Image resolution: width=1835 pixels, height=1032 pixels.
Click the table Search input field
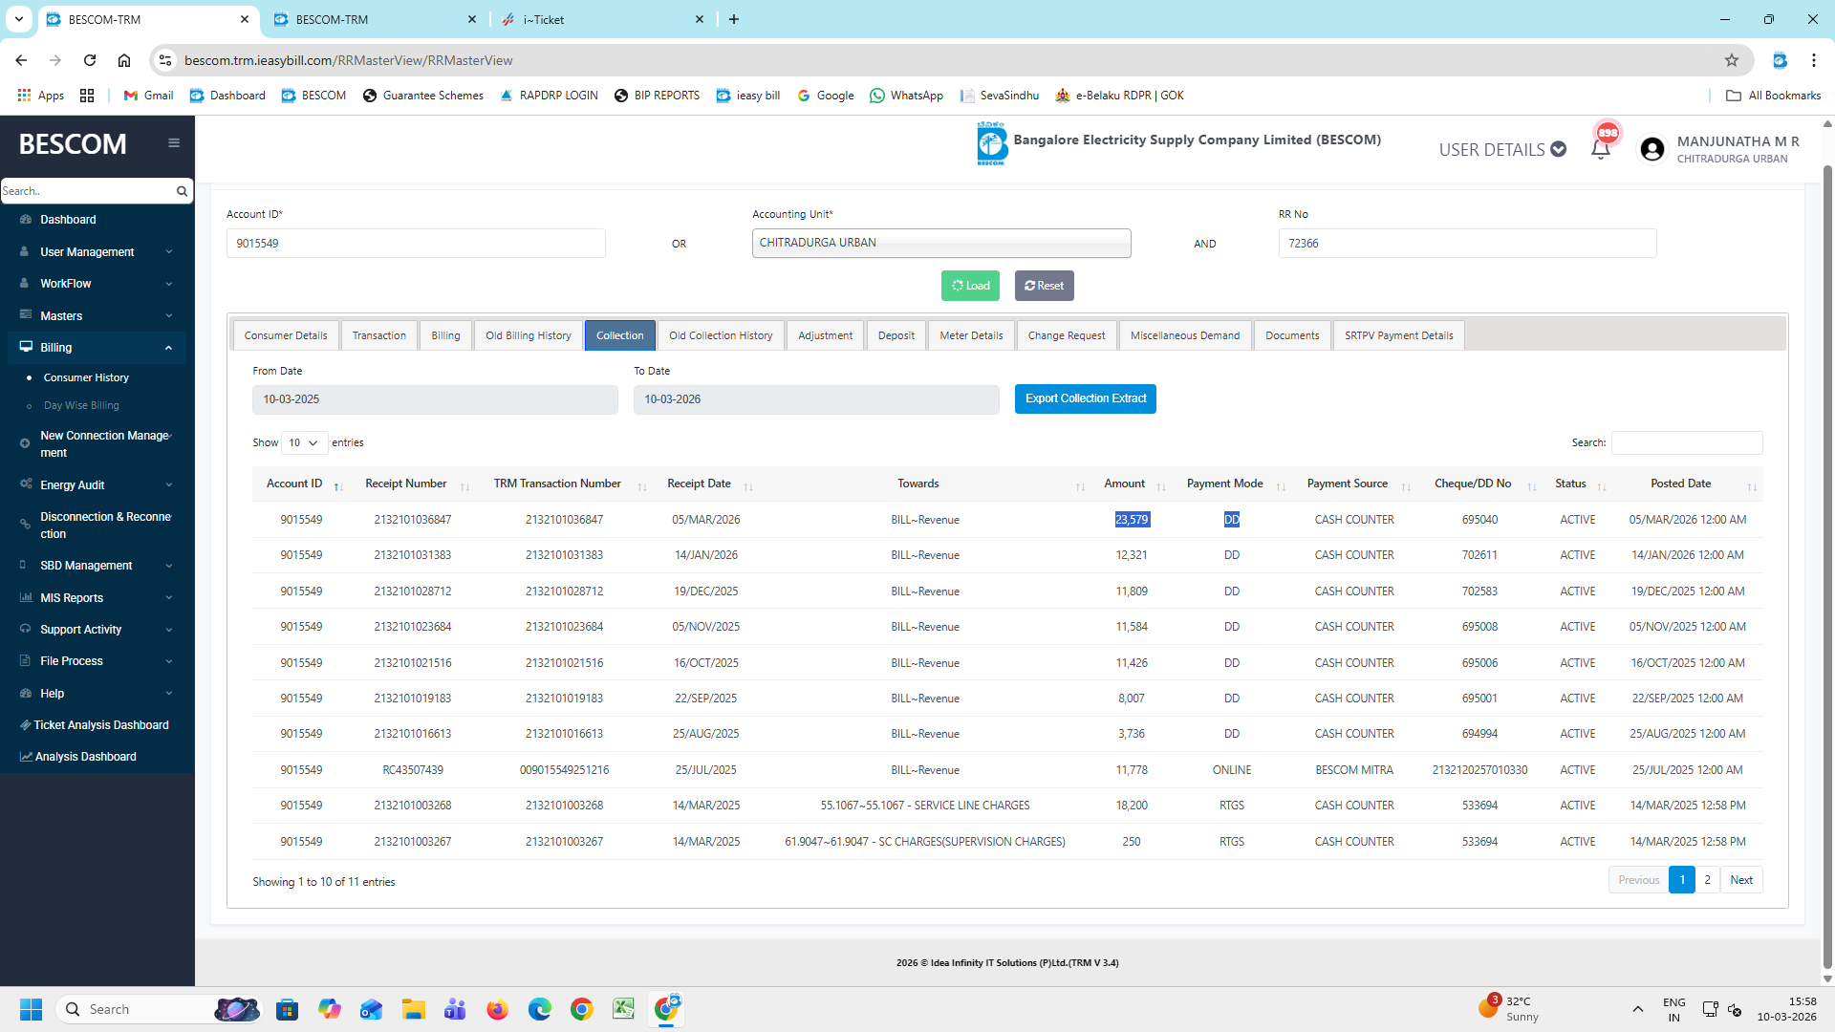tap(1686, 443)
